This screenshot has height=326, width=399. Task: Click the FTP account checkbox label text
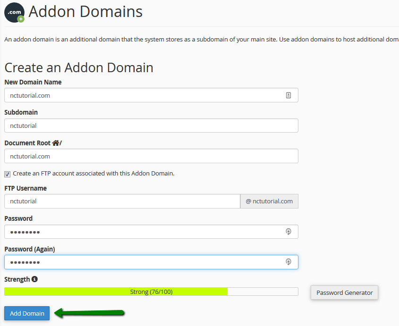pyautogui.click(x=93, y=173)
